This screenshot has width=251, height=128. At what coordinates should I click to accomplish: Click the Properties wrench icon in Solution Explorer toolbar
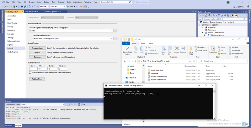click(x=232, y=15)
